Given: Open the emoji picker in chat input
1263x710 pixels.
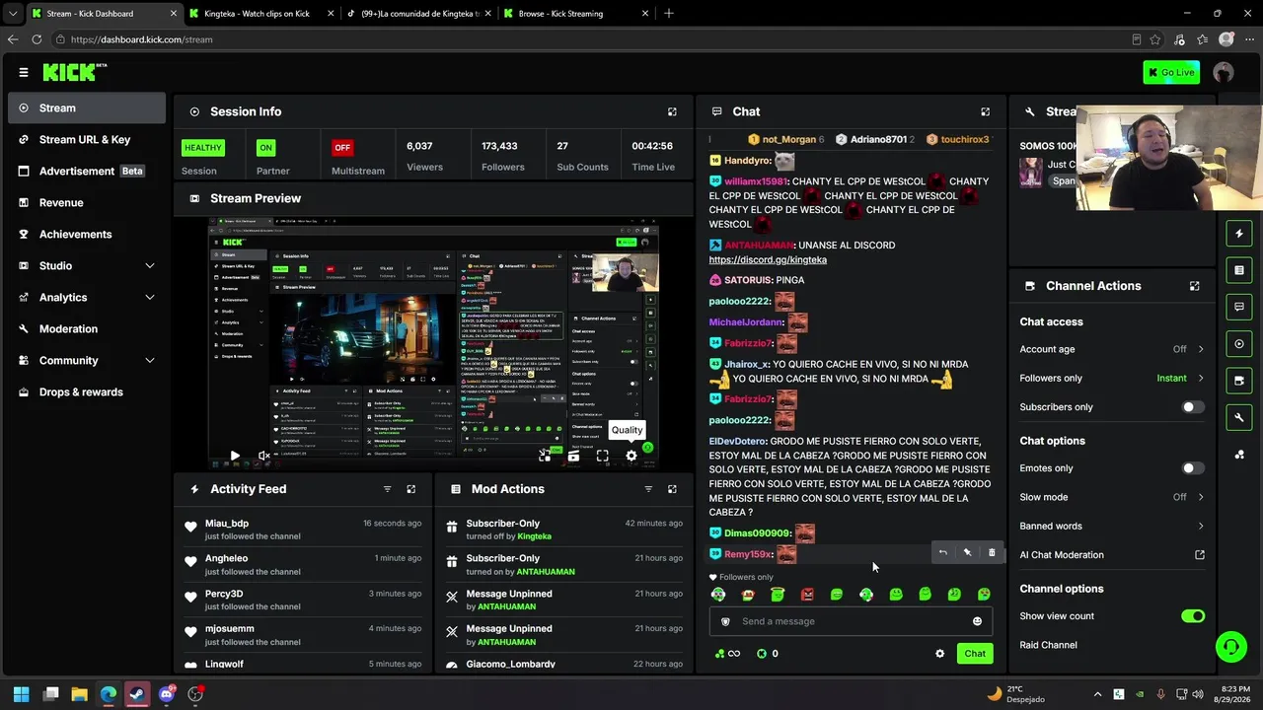Looking at the screenshot, I should coord(977,621).
